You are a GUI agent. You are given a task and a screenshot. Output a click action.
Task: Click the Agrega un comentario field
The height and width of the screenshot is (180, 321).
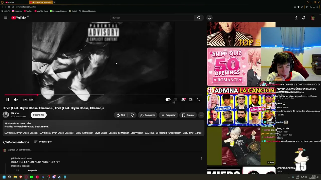(x=105, y=150)
